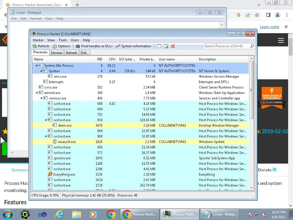Collapse the System process tree node
Image resolution: width=293 pixels, height=220 pixels.
(41, 71)
